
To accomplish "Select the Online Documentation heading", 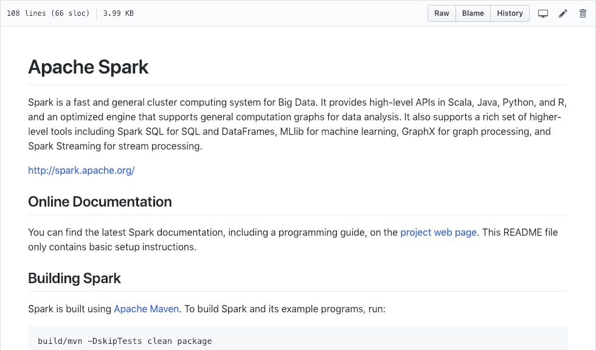I will point(100,202).
